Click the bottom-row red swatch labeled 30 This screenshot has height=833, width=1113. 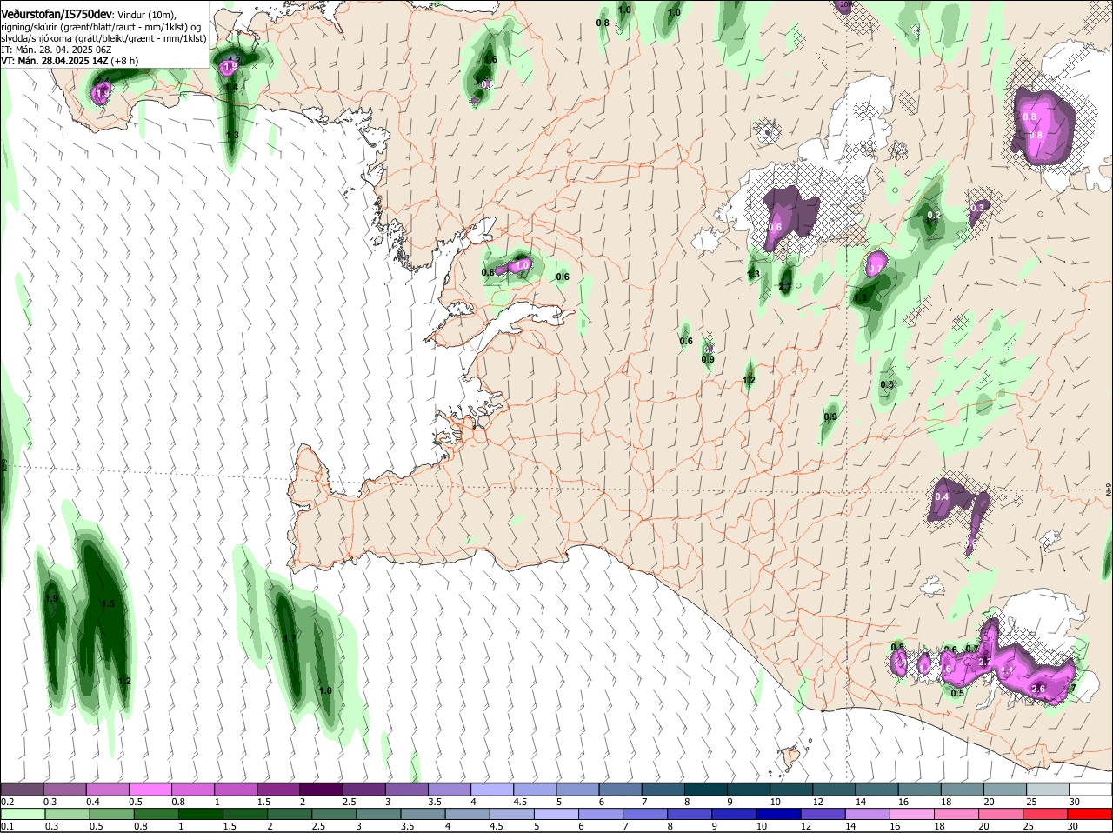[x=1090, y=814]
